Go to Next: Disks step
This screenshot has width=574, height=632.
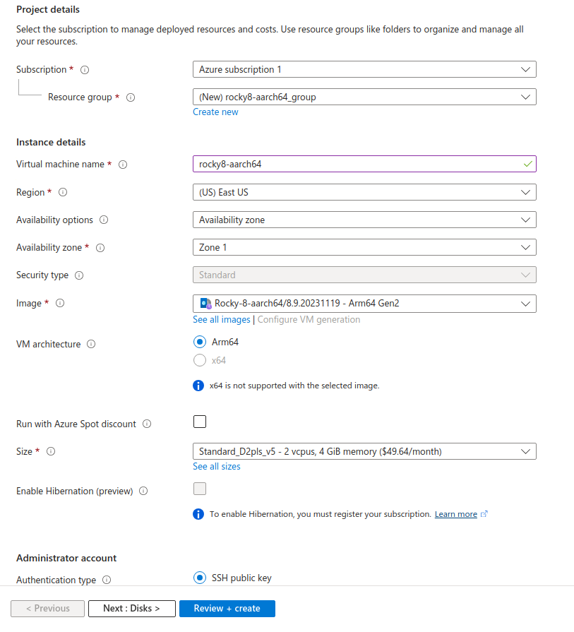[131, 609]
